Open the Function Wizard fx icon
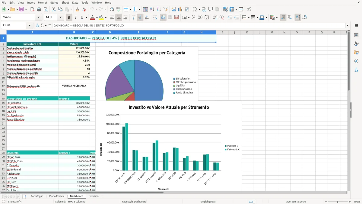The width and height of the screenshot is (362, 204). 38,25
